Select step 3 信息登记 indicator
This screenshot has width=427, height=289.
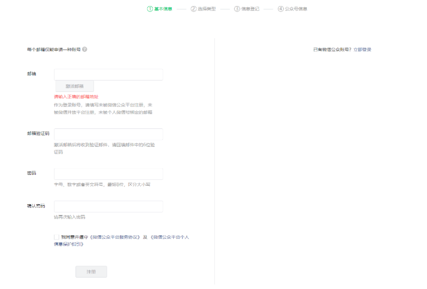(x=246, y=9)
